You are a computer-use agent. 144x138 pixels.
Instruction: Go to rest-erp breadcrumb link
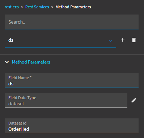point(12,7)
